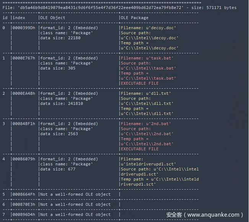Click 'data size: 241810' text
The image size is (249, 222).
pyautogui.click(x=62, y=104)
